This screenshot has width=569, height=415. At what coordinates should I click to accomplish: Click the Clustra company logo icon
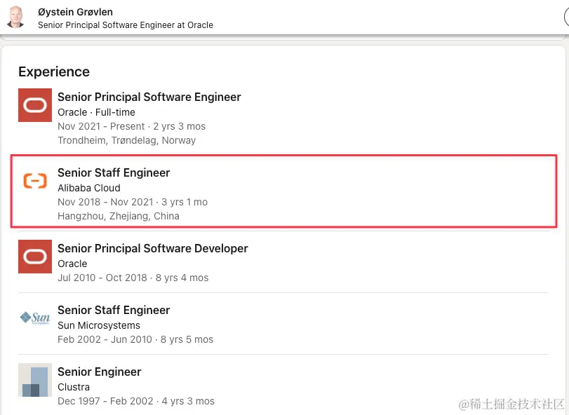tap(35, 380)
